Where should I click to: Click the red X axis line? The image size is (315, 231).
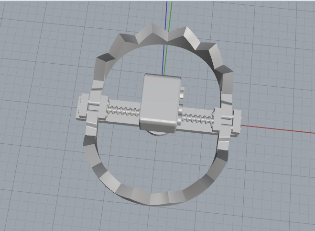pyautogui.click(x=278, y=129)
